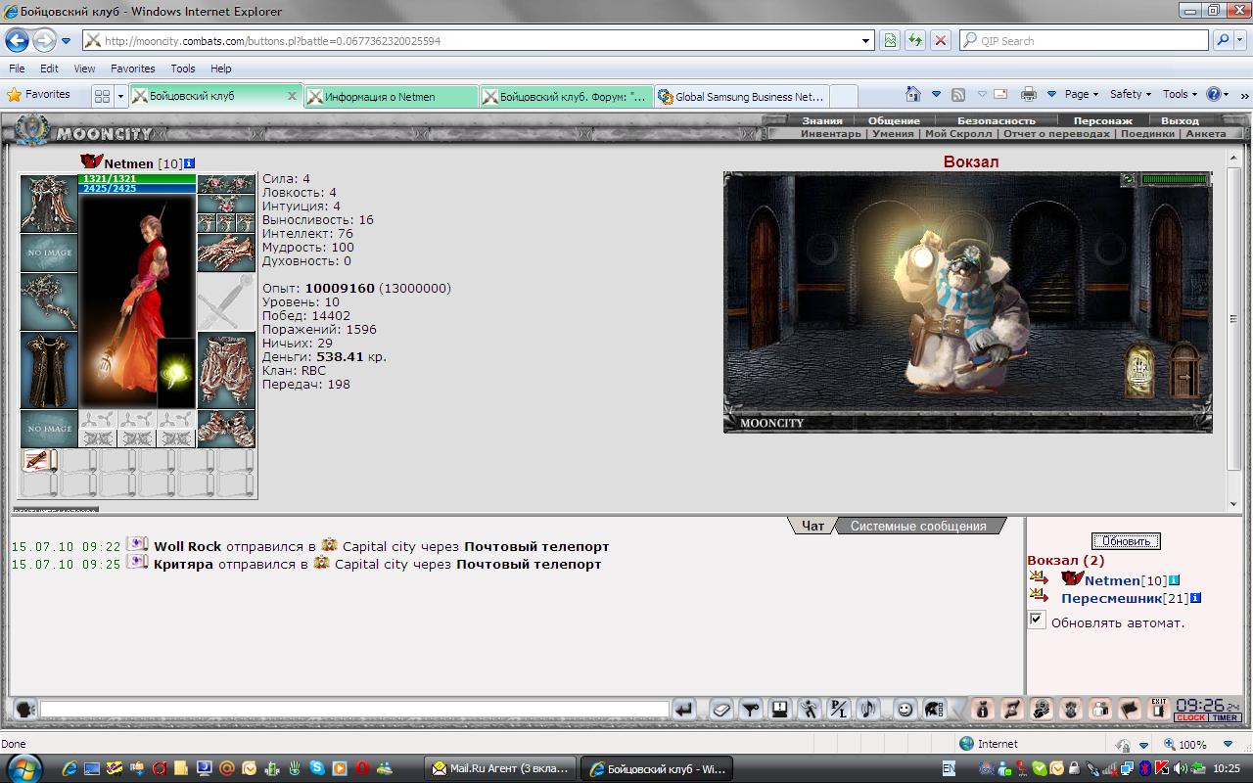Click the green progress bar above Вокзал scene
Screen dimensions: 1253x783
point(1175,180)
